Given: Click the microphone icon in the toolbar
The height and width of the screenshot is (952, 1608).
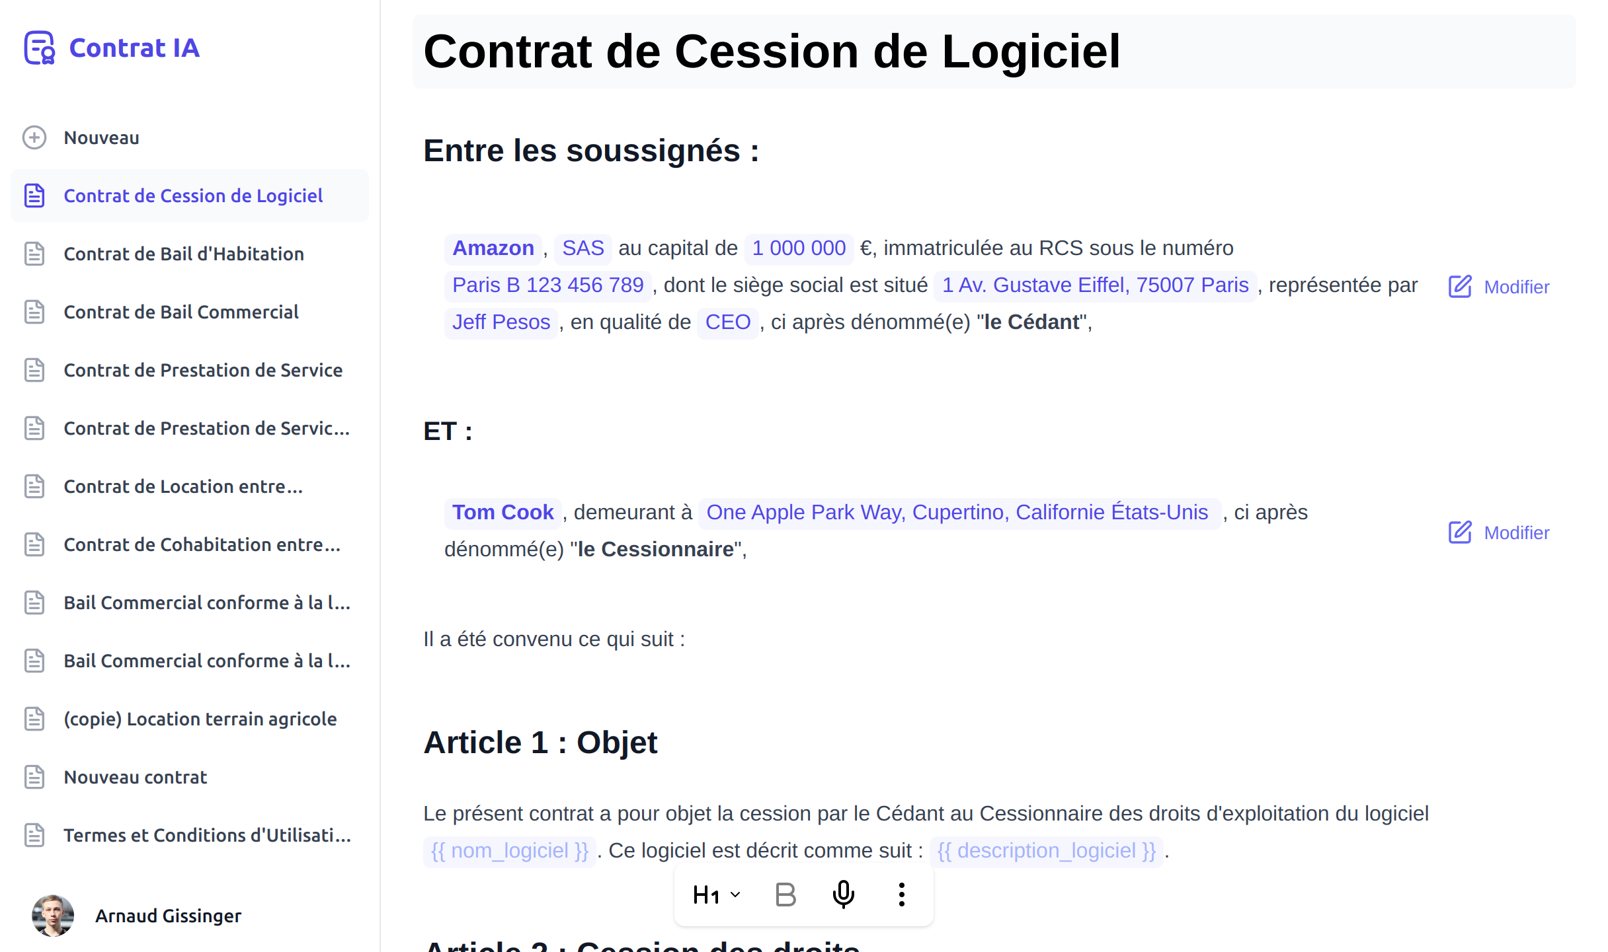Looking at the screenshot, I should [x=842, y=895].
